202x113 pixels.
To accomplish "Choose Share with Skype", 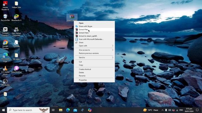I will click(x=94, y=26).
